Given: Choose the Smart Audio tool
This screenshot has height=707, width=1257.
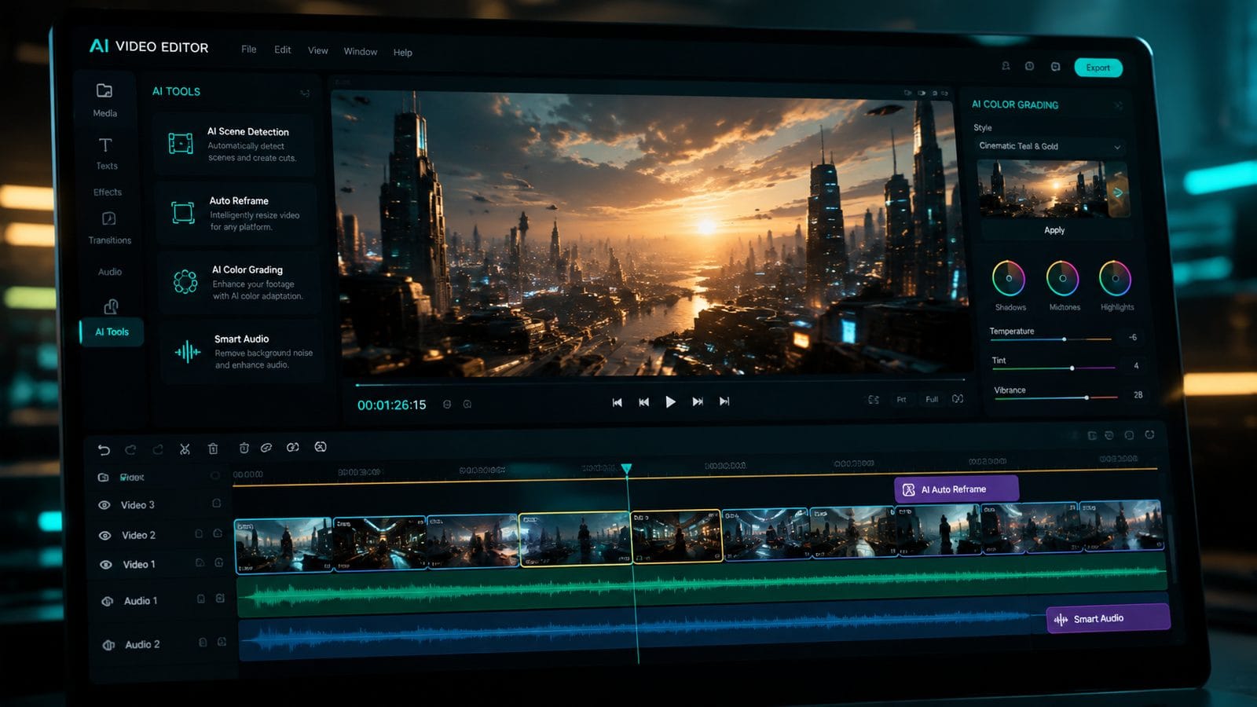Looking at the screenshot, I should (x=241, y=351).
